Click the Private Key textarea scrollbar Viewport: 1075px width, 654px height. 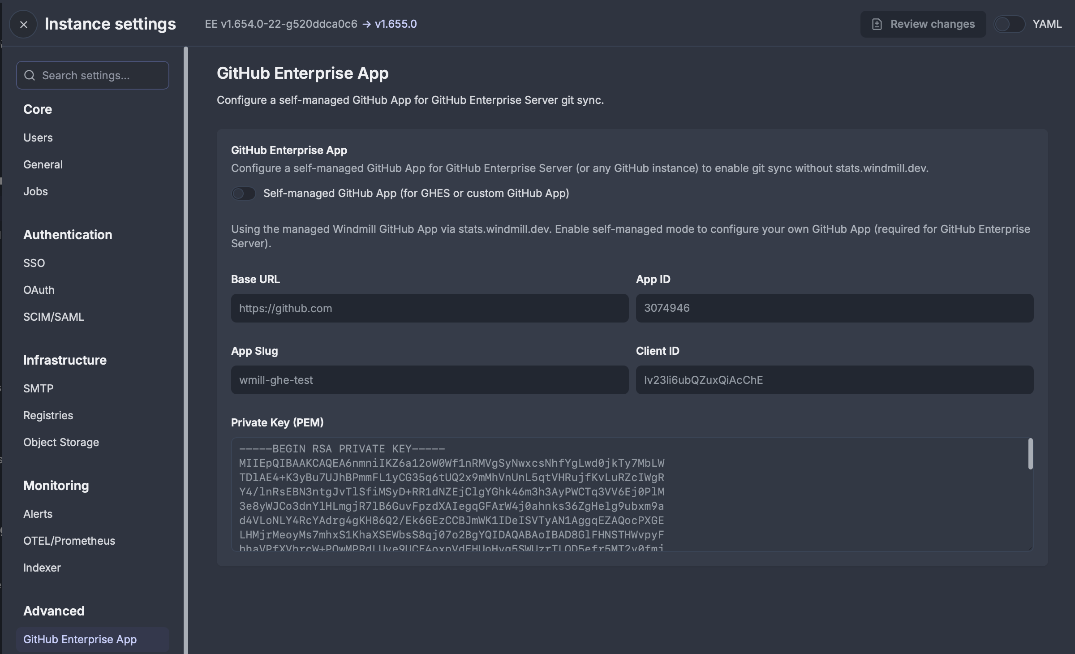[1030, 454]
